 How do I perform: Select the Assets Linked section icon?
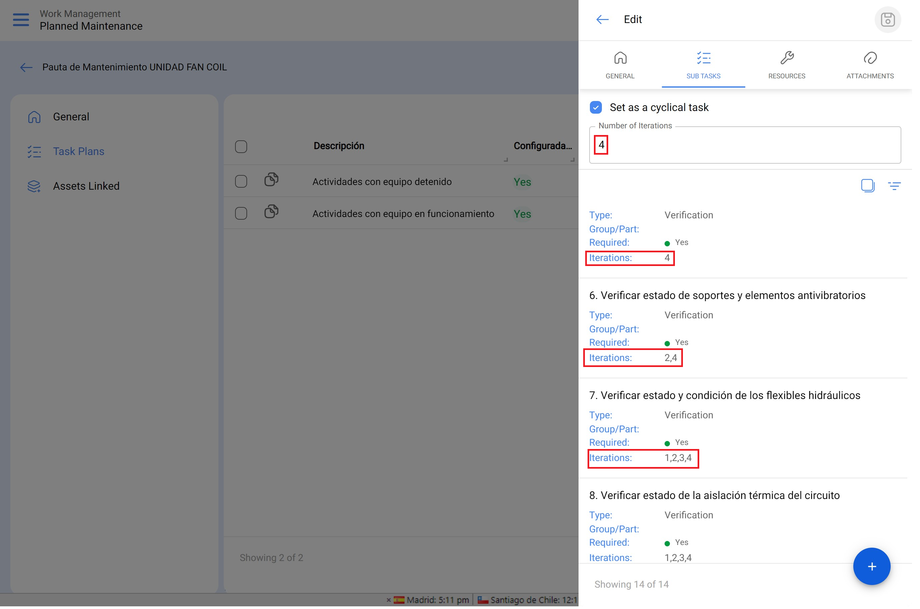[x=34, y=186]
